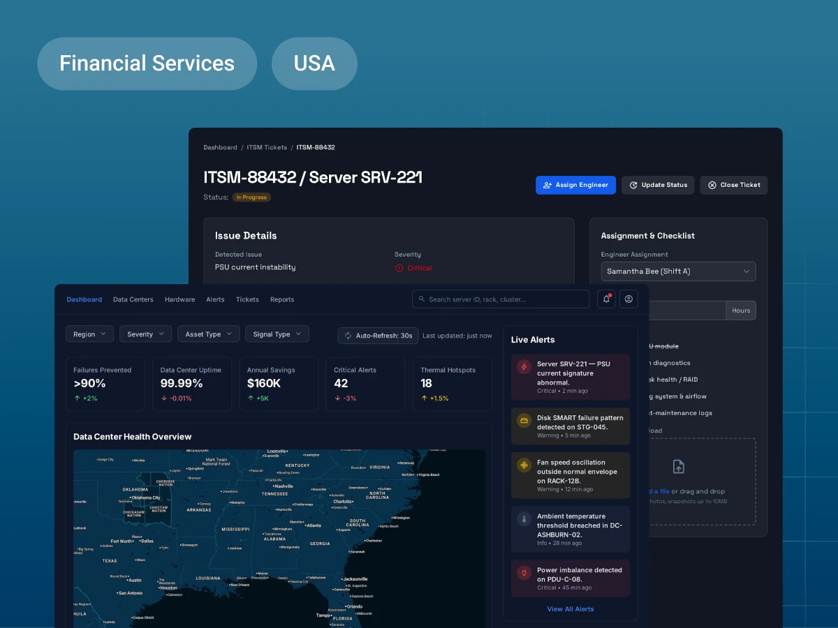The height and width of the screenshot is (628, 838).
Task: Switch to the Data Centers tab
Action: click(133, 299)
